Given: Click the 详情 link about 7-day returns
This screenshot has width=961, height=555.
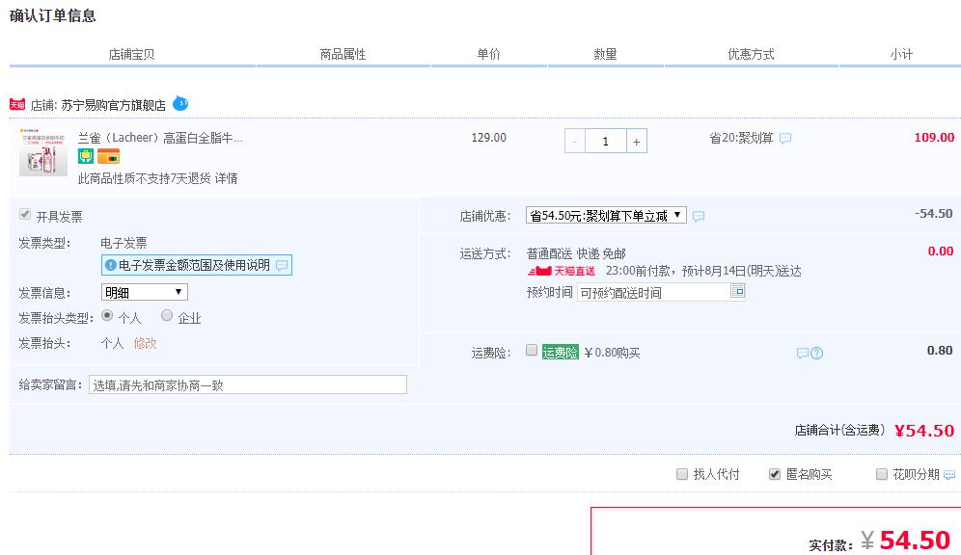Looking at the screenshot, I should (226, 178).
